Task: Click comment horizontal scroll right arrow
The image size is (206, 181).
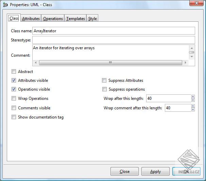Action: [x=185, y=62]
